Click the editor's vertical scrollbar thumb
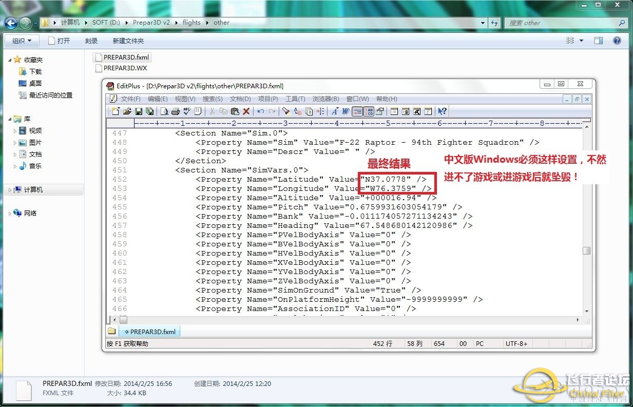Screen dimensions: 633x407 [x=586, y=250]
